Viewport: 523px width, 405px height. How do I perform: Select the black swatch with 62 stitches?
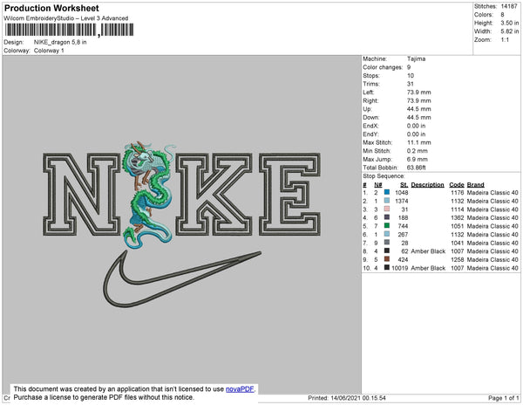[x=387, y=251]
